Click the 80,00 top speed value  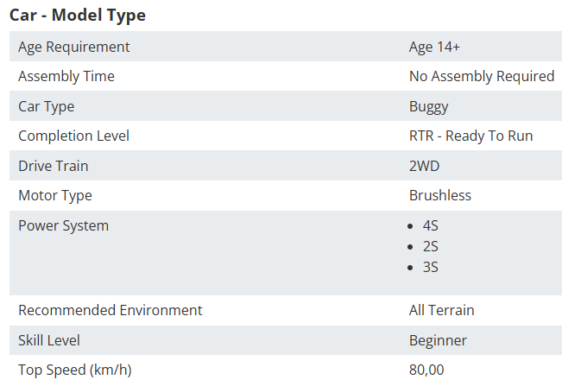point(426,370)
